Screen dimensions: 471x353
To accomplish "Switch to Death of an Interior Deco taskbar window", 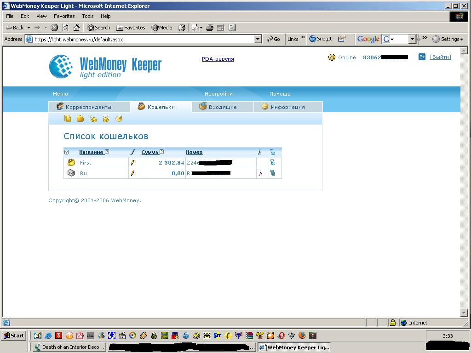I will (69, 347).
